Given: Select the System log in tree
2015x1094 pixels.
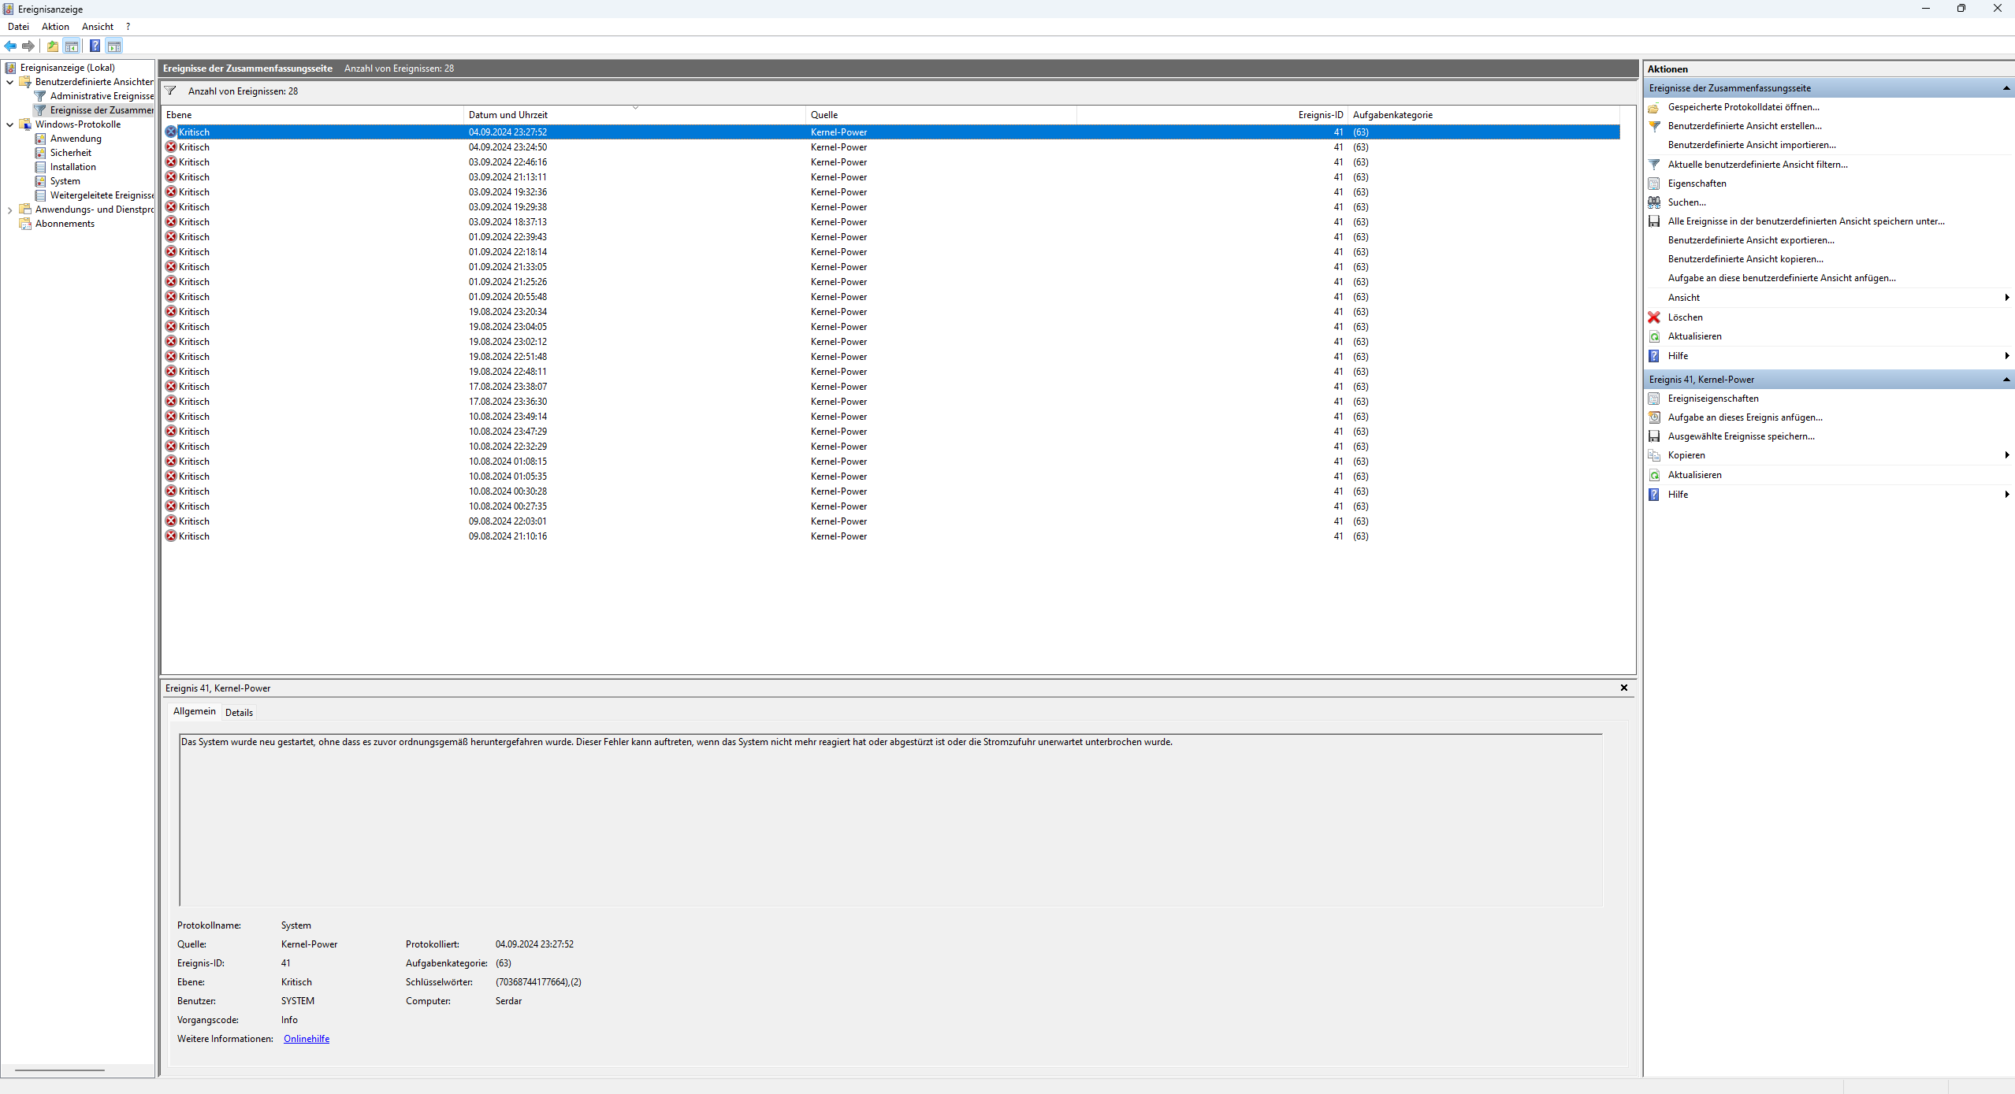Looking at the screenshot, I should pyautogui.click(x=65, y=181).
